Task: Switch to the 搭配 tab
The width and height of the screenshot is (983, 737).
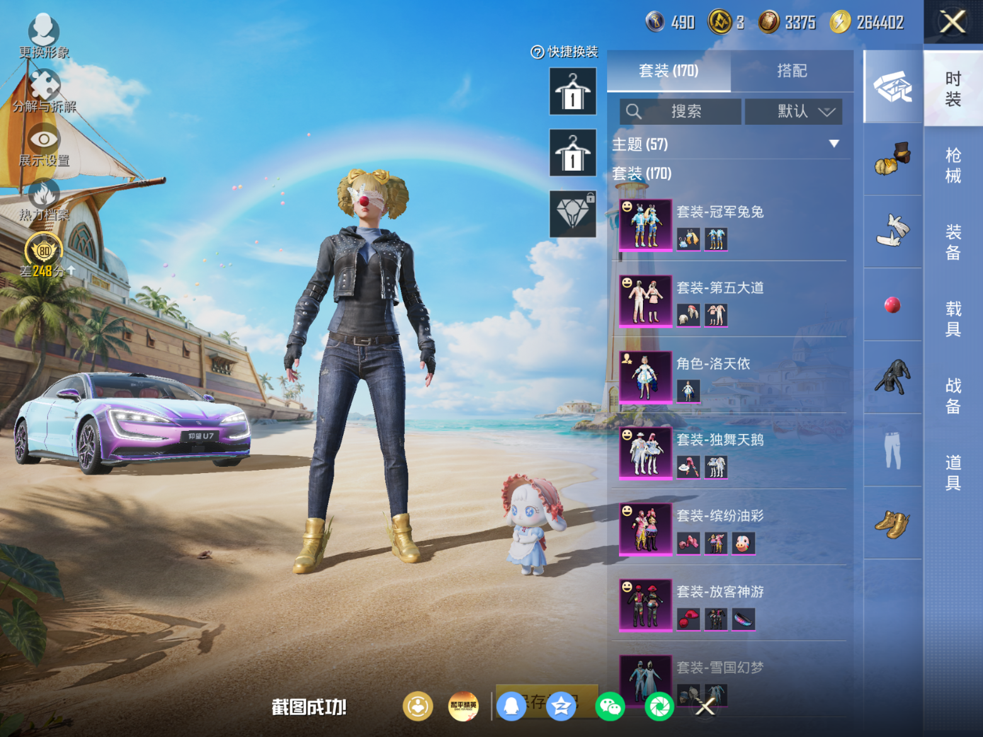Action: click(x=792, y=71)
